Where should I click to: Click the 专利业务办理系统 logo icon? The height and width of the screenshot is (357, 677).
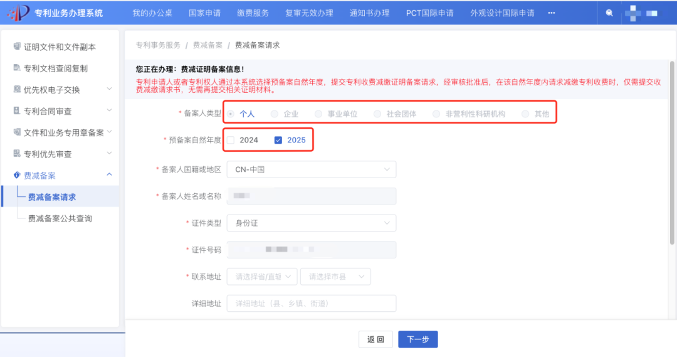[18, 13]
